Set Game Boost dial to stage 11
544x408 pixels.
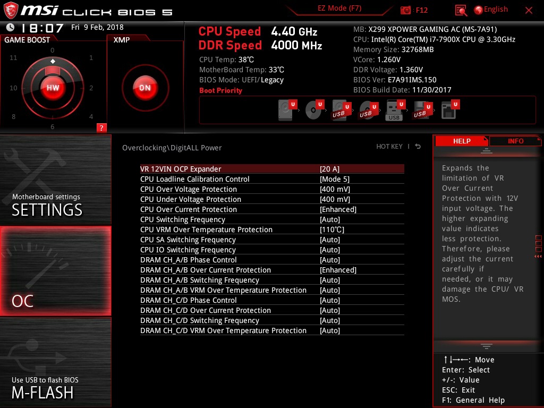[x=13, y=57]
